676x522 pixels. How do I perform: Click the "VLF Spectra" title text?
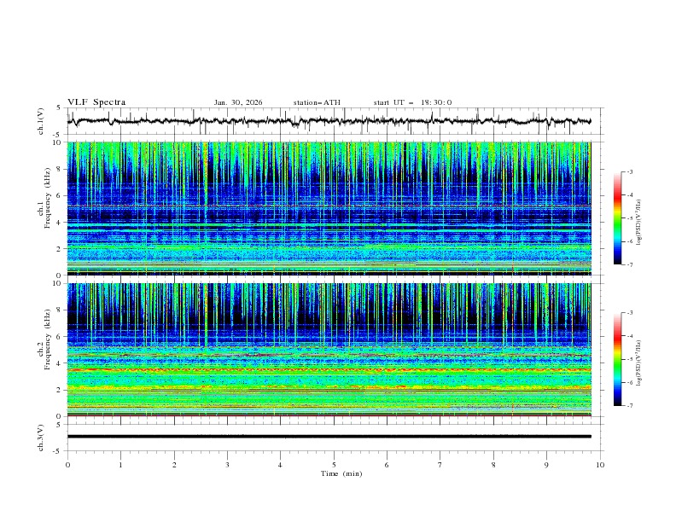(96, 102)
